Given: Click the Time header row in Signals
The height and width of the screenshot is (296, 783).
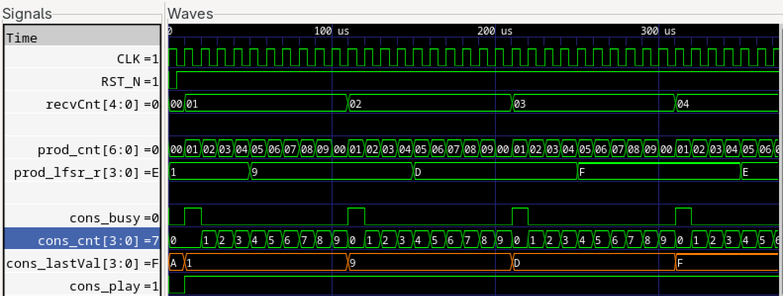Looking at the screenshot, I should coord(82,38).
